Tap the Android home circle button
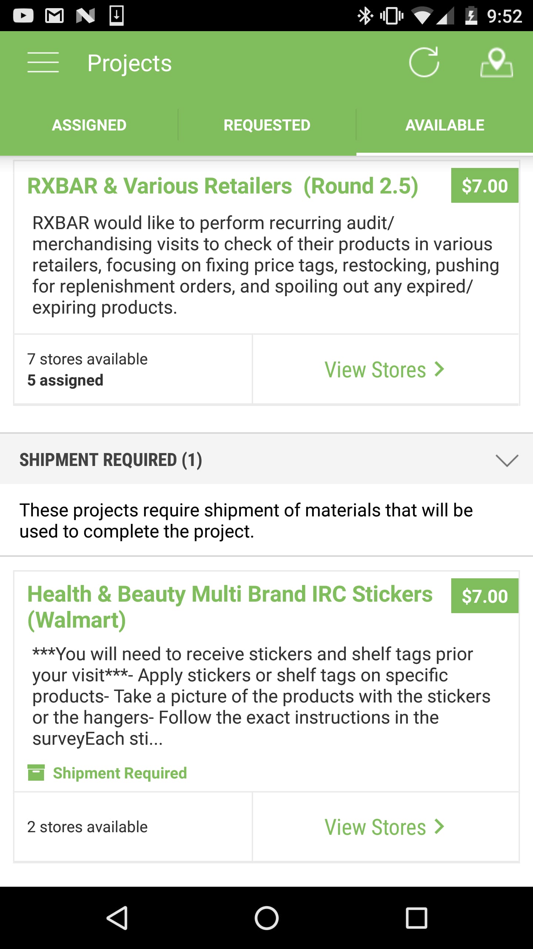 point(266,917)
